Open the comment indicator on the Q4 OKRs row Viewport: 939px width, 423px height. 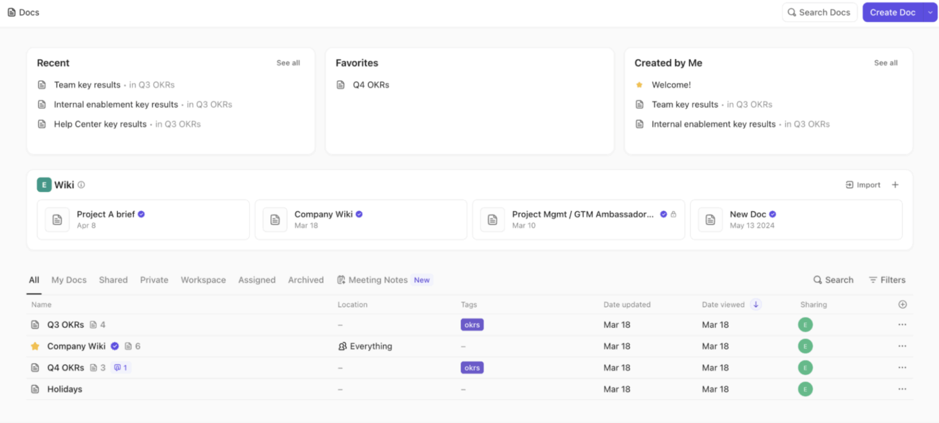tap(121, 367)
